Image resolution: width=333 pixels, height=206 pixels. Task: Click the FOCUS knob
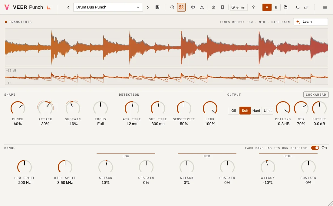[x=101, y=108]
